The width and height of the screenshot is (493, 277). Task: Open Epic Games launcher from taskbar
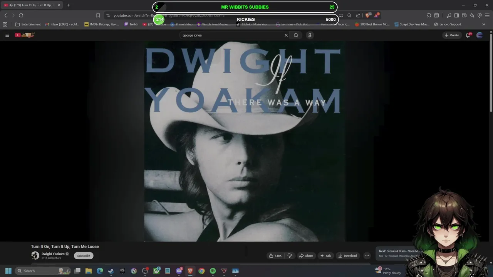pos(122,271)
